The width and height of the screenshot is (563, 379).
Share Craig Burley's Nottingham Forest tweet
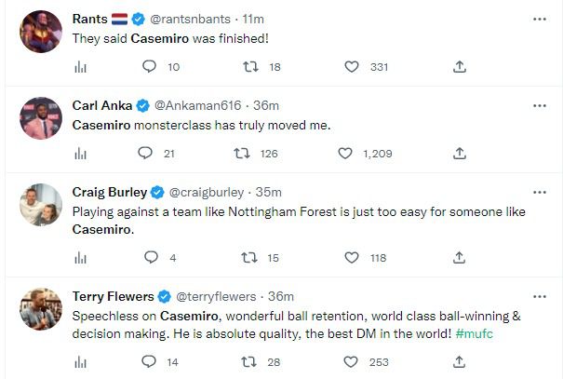(459, 258)
